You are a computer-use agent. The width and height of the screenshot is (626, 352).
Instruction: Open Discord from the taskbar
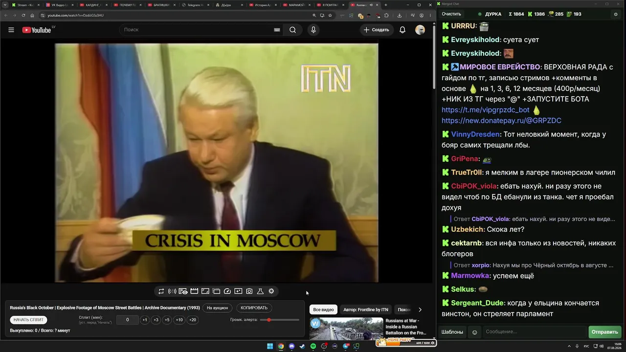[x=291, y=347]
